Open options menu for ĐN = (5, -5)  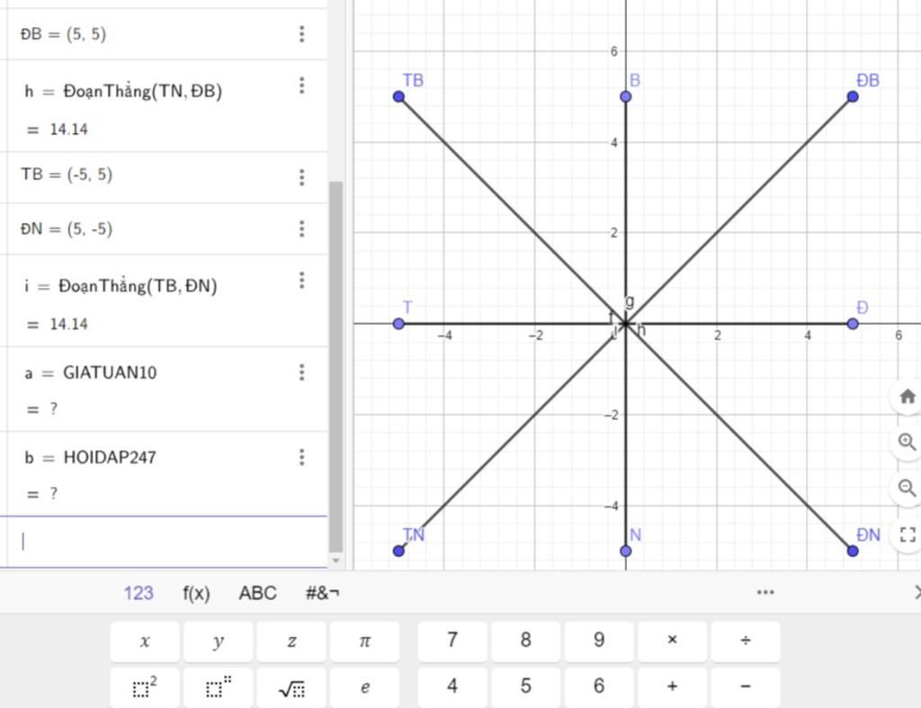click(x=302, y=229)
